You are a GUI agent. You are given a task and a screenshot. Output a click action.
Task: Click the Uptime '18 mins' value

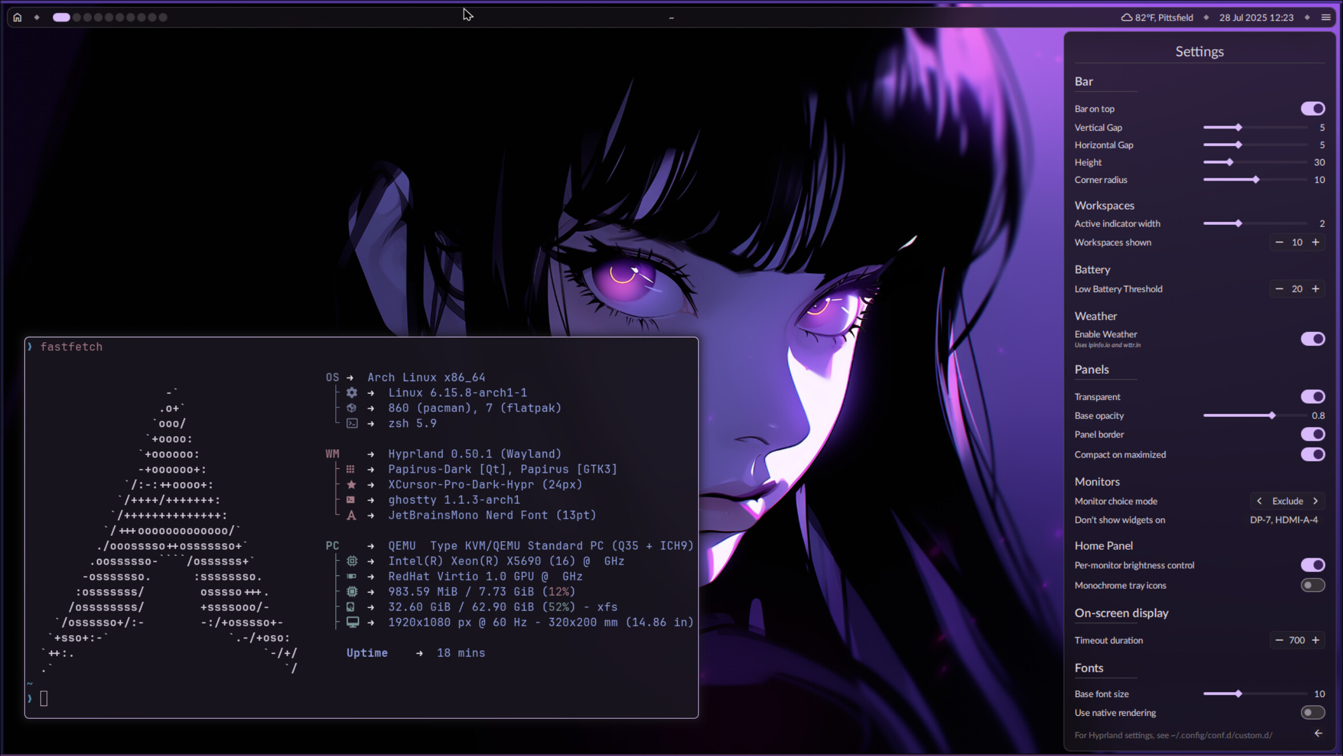[461, 653]
